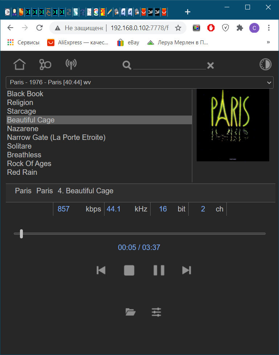Pause the current track
The height and width of the screenshot is (355, 279).
(159, 270)
